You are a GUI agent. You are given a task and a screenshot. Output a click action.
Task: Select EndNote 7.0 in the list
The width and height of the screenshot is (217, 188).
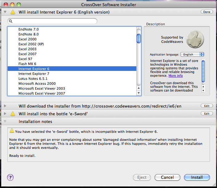click(x=72, y=29)
